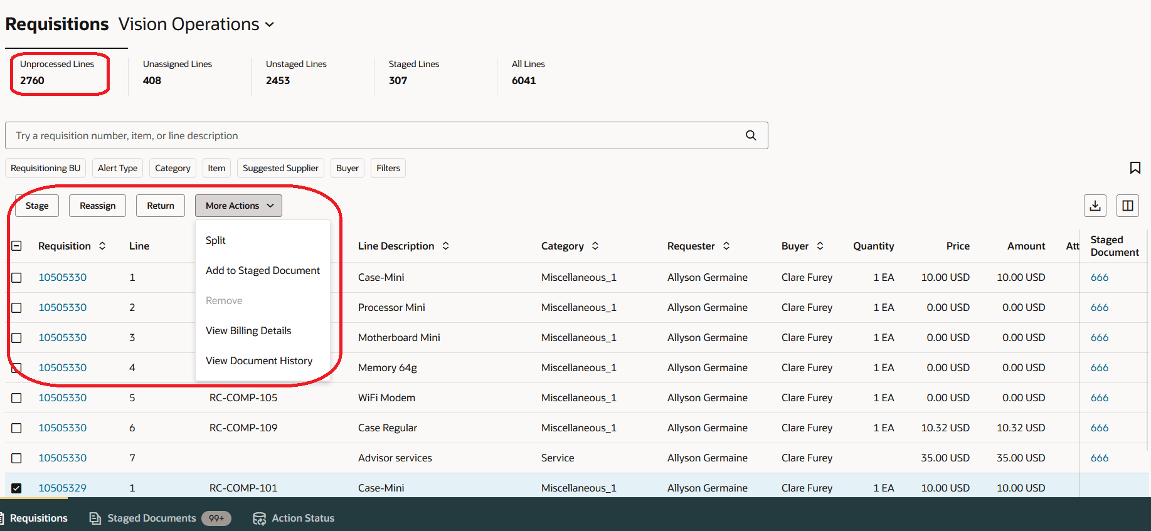Open the Buyer filter chip

(347, 168)
